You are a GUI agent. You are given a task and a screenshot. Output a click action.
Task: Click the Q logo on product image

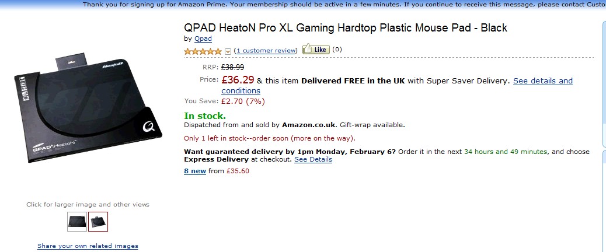click(x=147, y=125)
